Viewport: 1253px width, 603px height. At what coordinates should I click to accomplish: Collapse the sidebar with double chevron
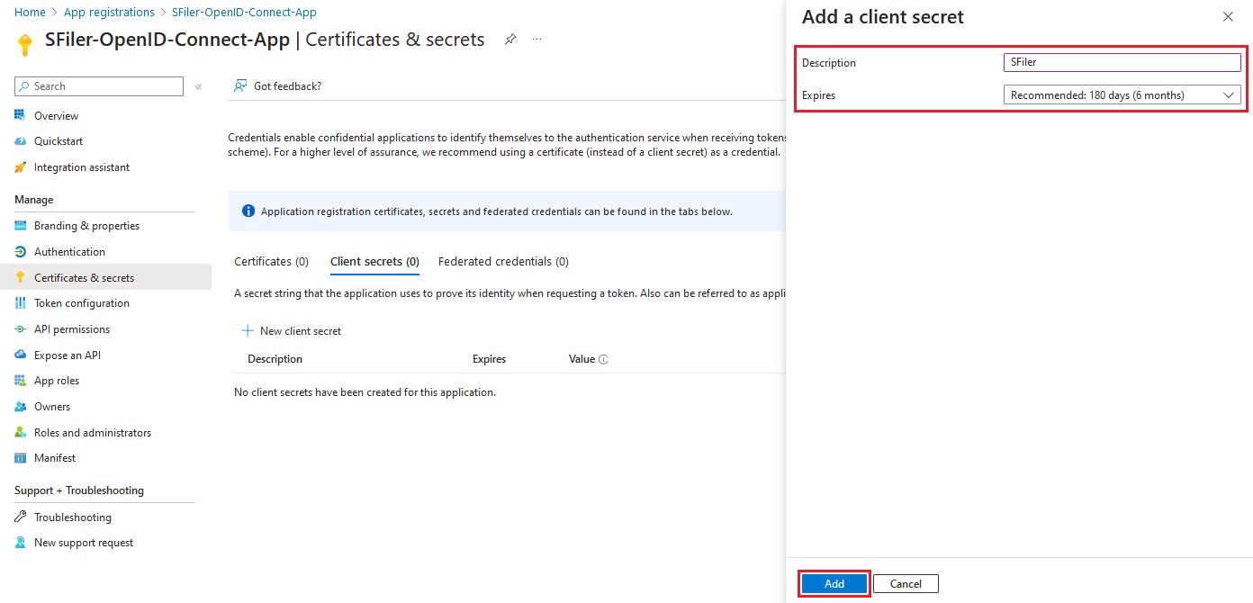tap(199, 86)
